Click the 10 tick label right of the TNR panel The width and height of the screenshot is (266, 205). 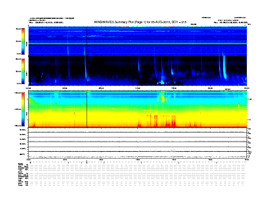point(249,120)
